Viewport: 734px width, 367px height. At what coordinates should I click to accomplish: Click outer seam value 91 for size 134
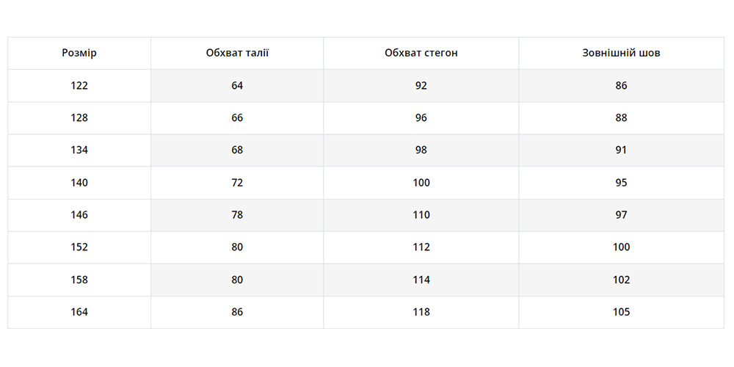(x=621, y=150)
